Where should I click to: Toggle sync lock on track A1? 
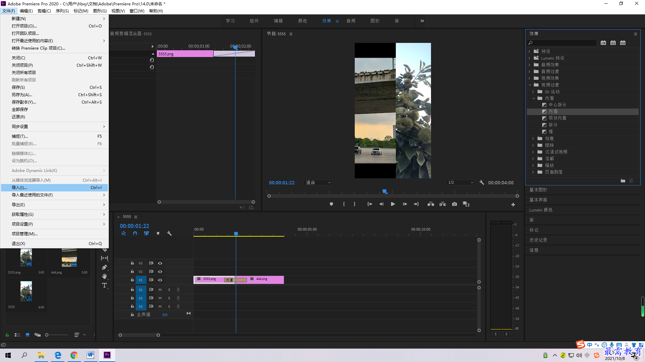tap(151, 290)
